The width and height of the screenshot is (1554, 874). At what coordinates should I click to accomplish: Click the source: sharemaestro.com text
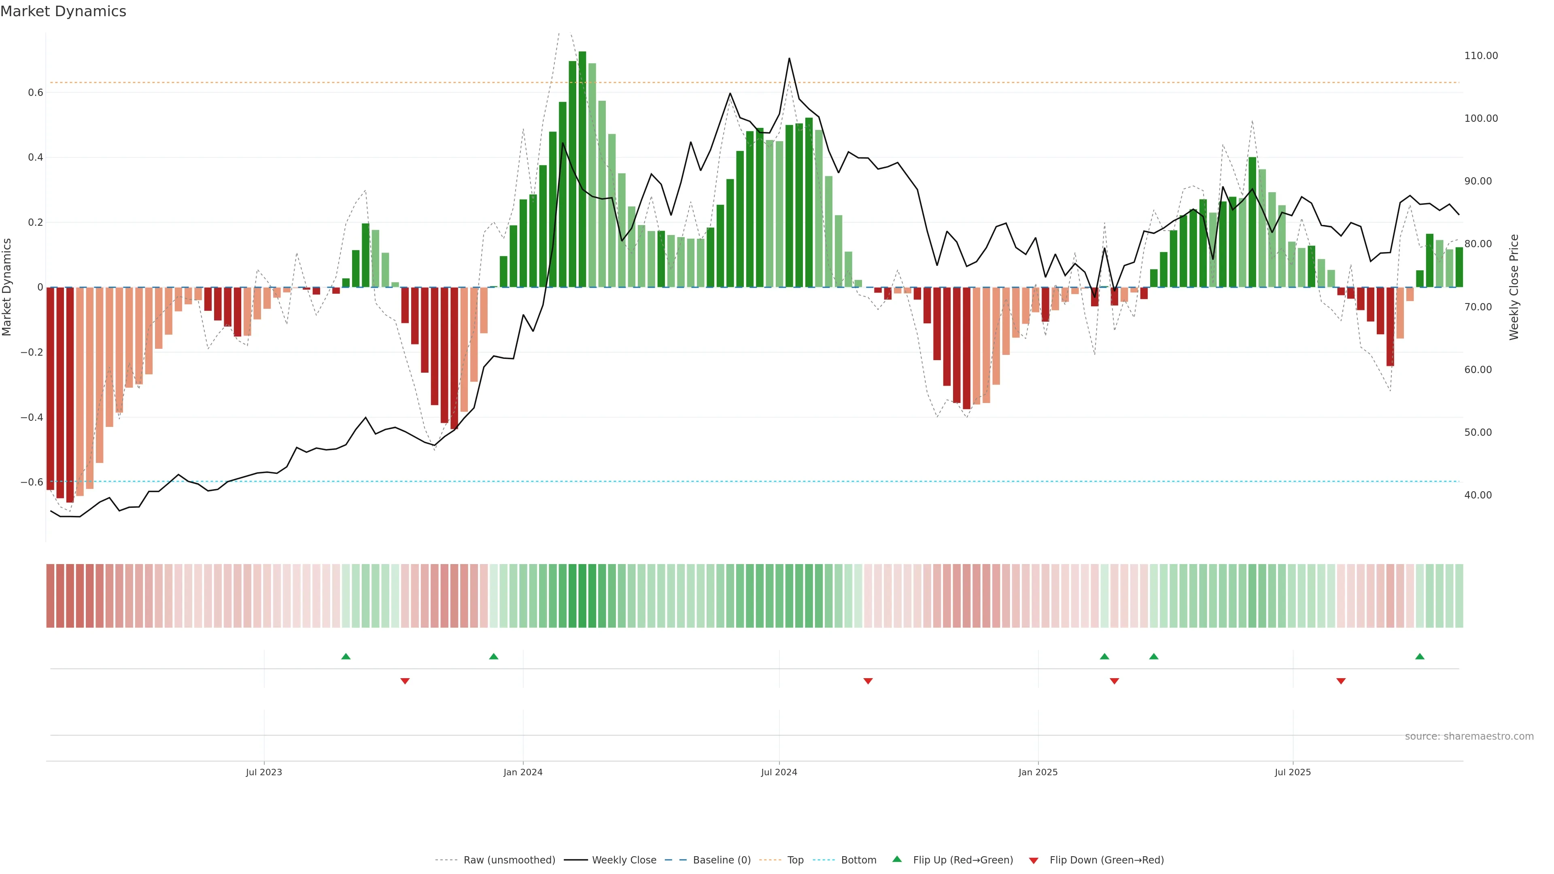[1469, 736]
